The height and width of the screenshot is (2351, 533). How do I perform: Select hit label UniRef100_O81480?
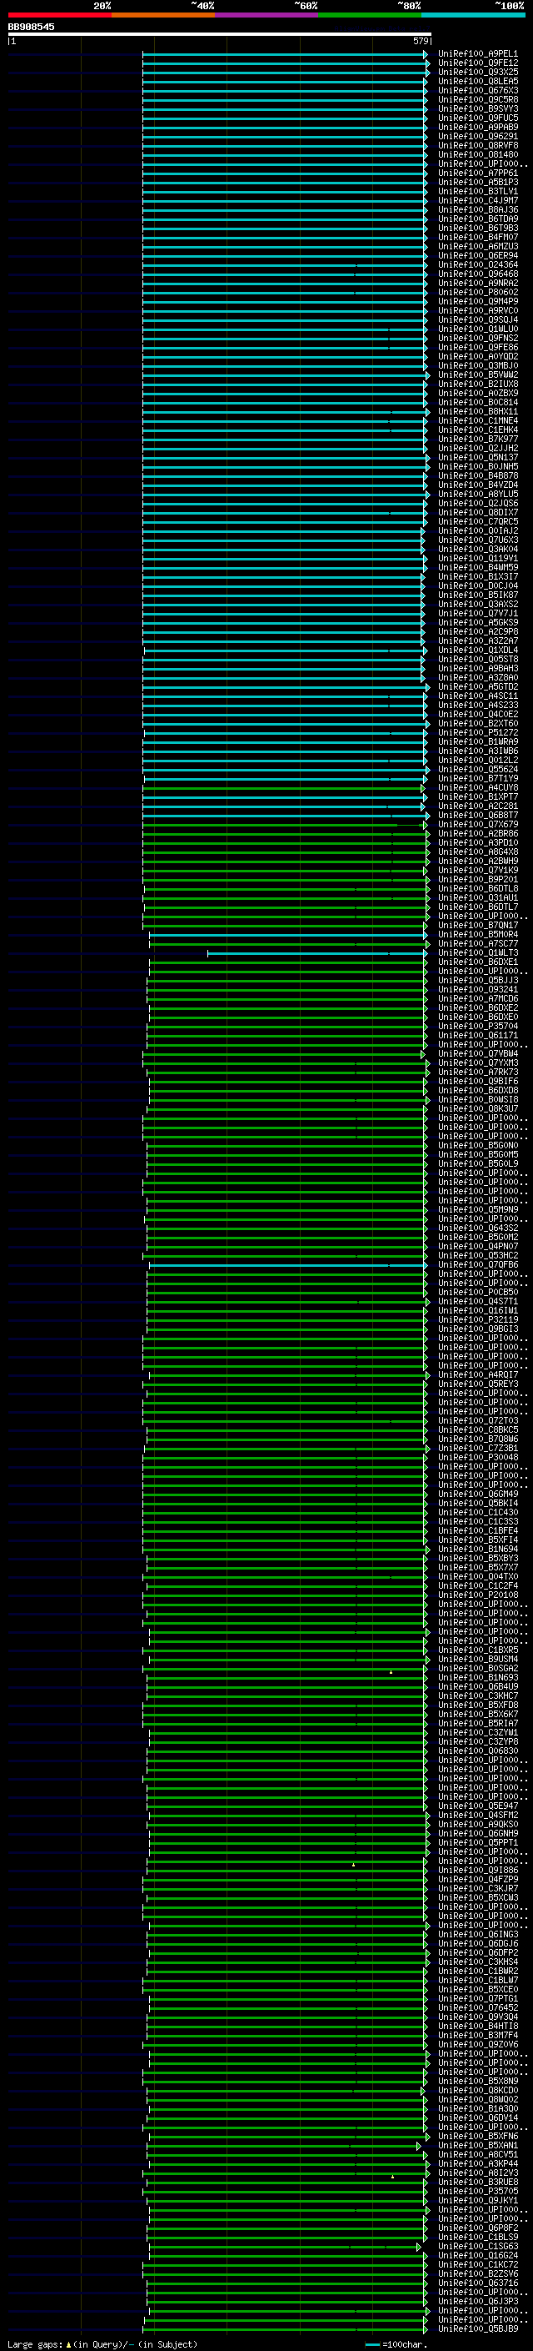(x=477, y=155)
